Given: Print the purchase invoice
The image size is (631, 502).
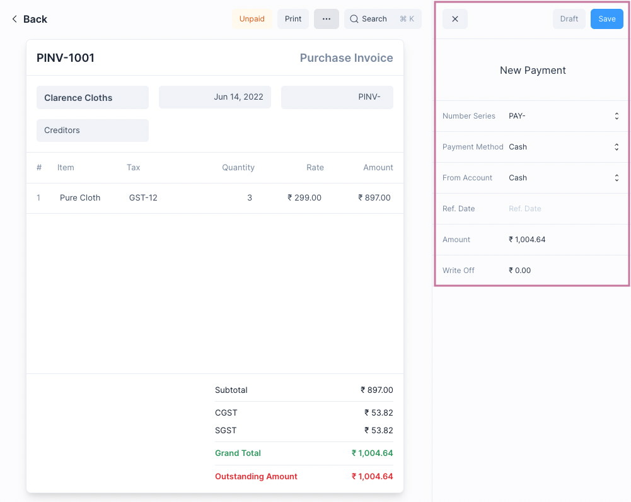Looking at the screenshot, I should pos(293,19).
